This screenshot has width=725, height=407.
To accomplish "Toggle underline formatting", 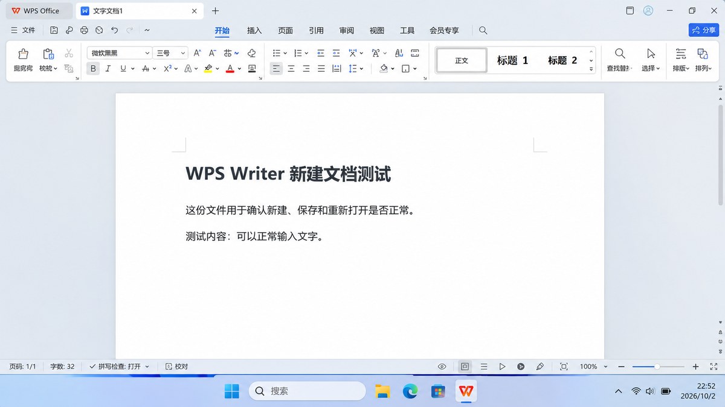I will click(123, 69).
